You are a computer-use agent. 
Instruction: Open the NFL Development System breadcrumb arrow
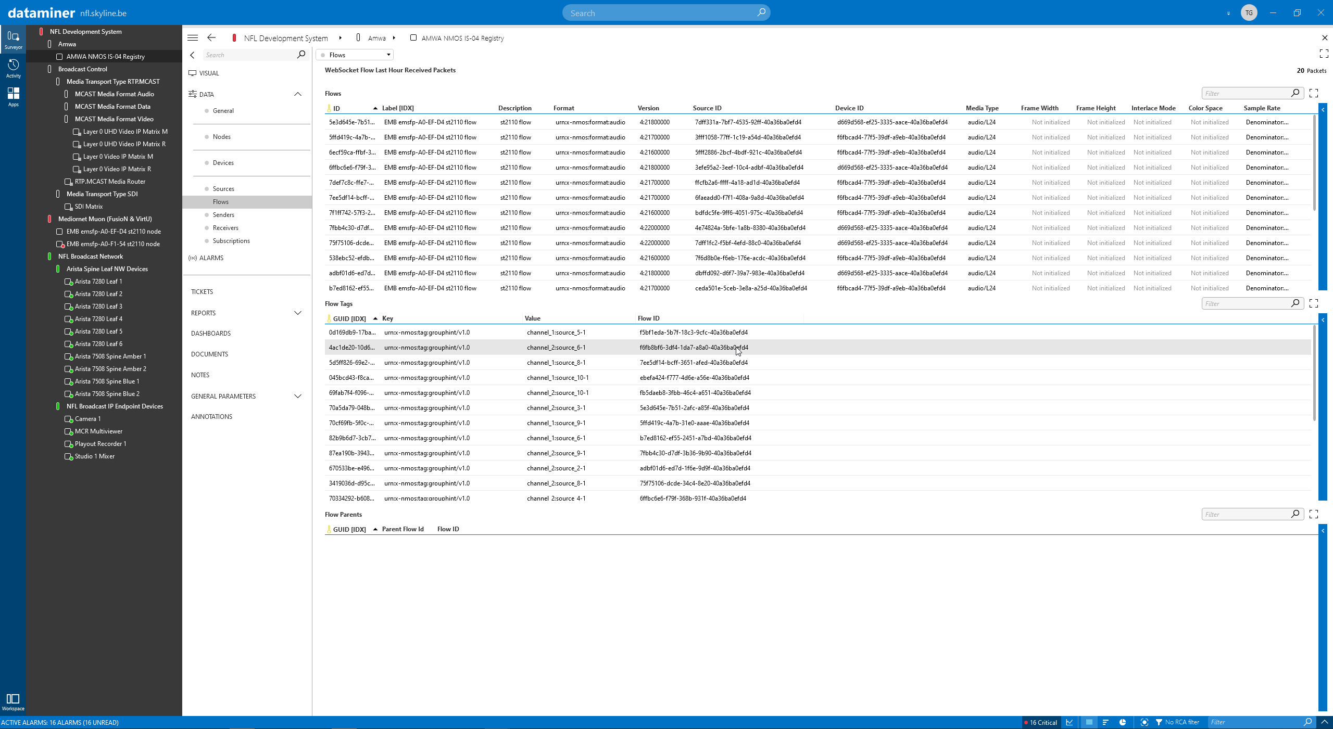point(340,38)
